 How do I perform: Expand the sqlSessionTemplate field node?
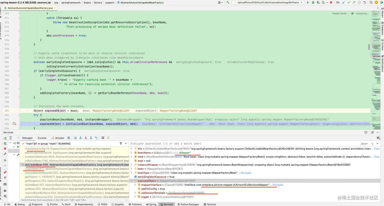point(135,193)
